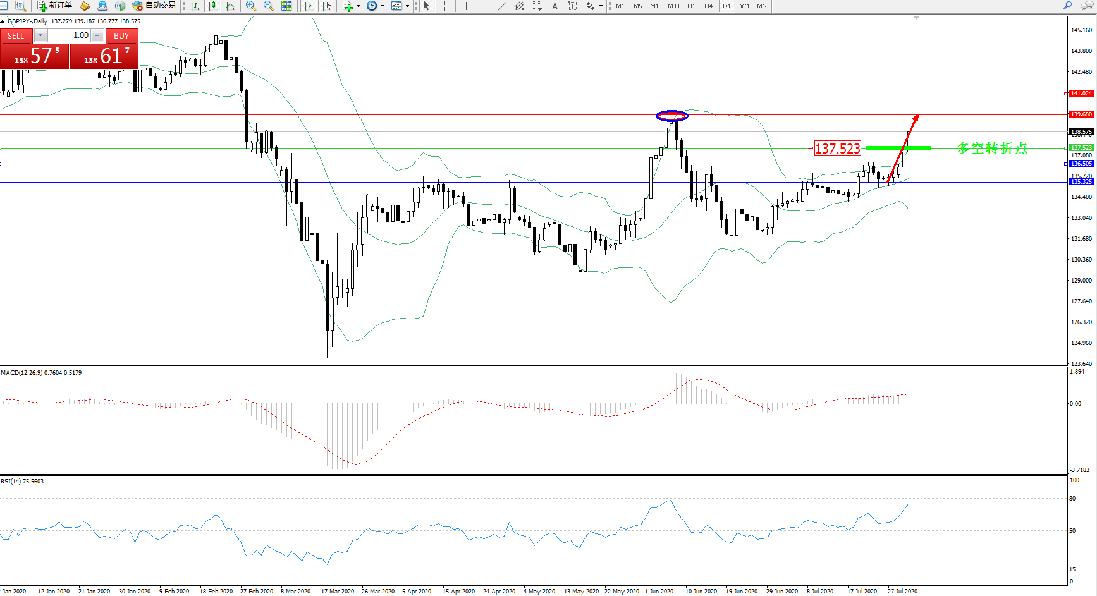Toggle AutoTrading (自动交易) button

click(x=154, y=6)
